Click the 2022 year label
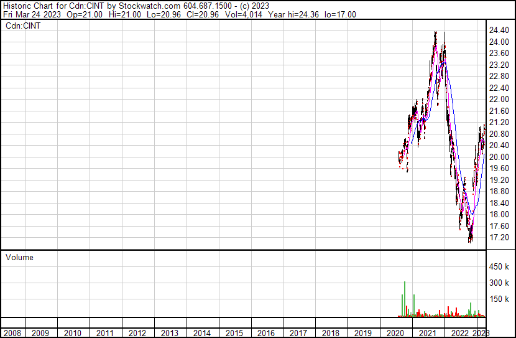Screen dimensions: 516x338 point(461,333)
